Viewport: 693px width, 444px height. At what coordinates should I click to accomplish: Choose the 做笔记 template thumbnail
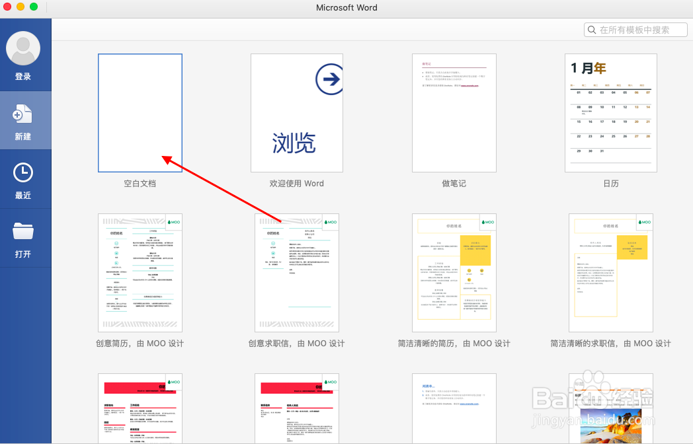[454, 113]
